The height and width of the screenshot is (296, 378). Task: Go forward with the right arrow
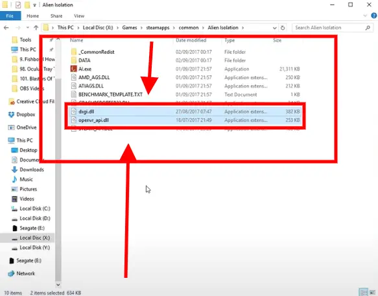[x=18, y=28]
